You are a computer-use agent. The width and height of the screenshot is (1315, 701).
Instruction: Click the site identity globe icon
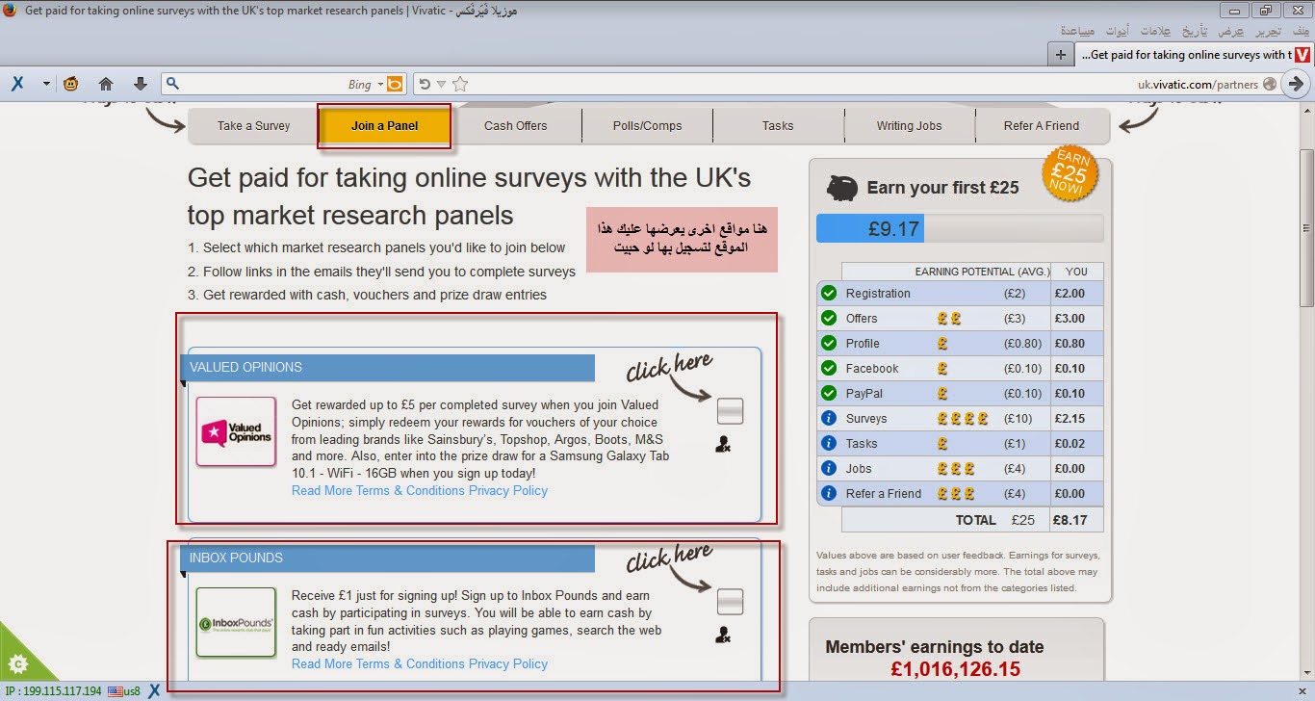[x=1270, y=84]
